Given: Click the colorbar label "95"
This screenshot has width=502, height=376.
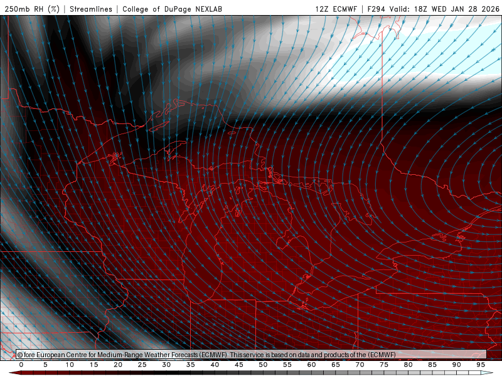Looking at the screenshot, I should [x=481, y=365].
